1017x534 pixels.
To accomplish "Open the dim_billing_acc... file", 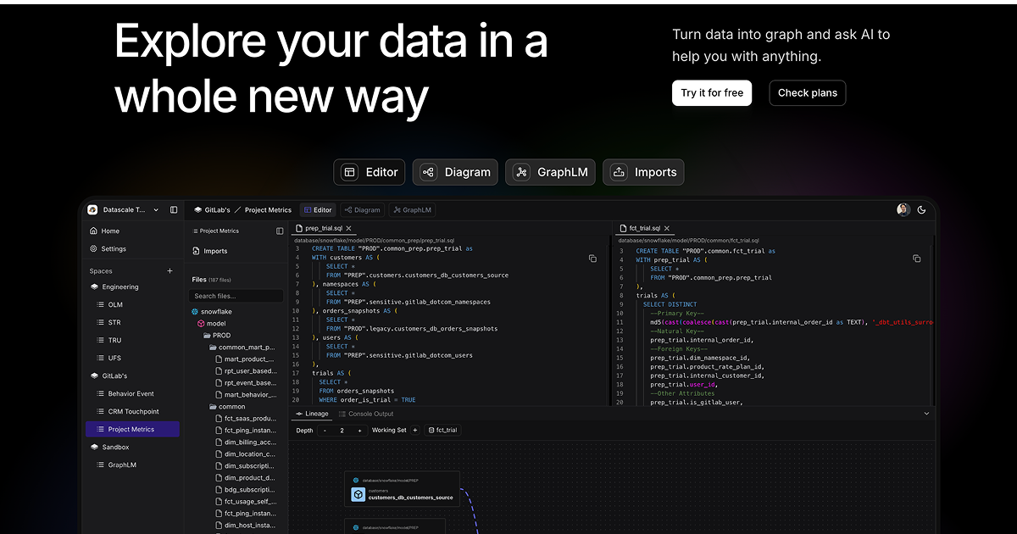I will click(246, 442).
